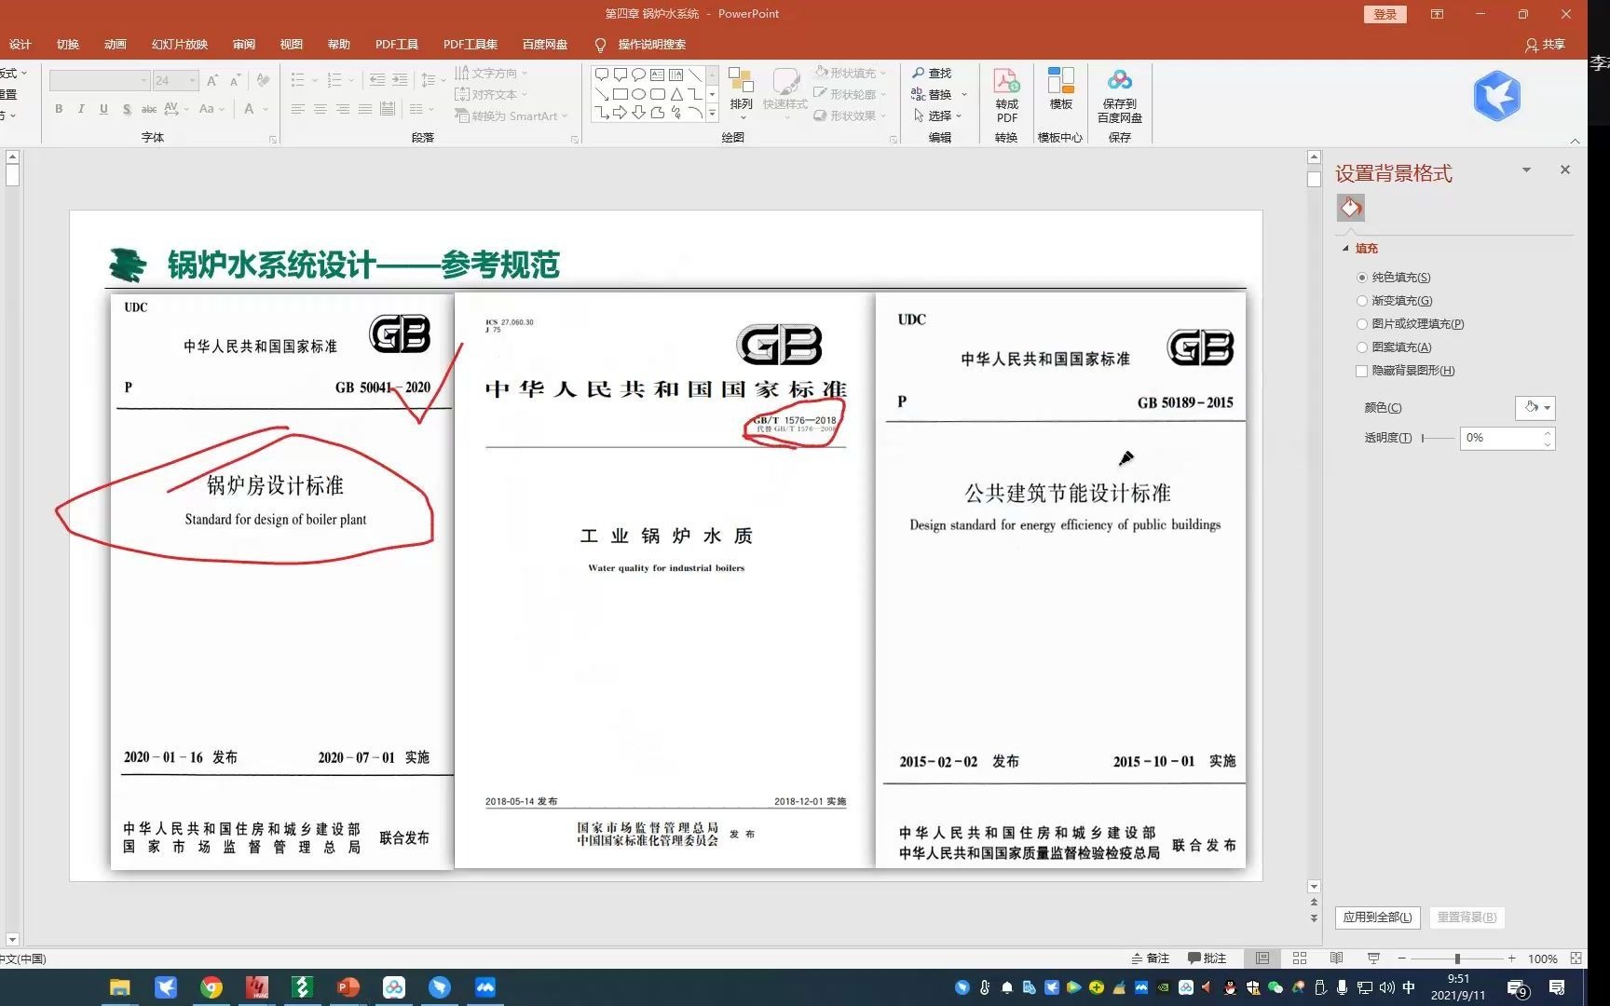Expand the Select (选择) dropdown

(x=938, y=116)
